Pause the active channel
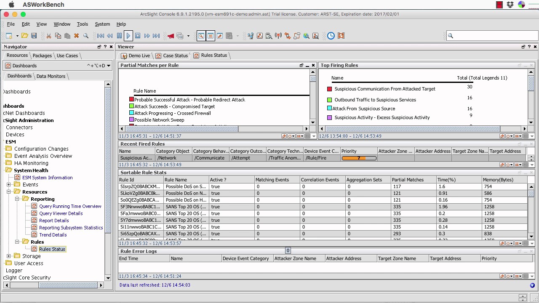The width and height of the screenshot is (539, 303). click(x=119, y=36)
